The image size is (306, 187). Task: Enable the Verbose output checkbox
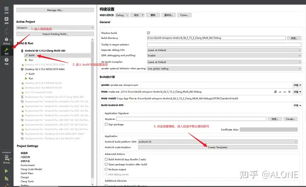click(106, 169)
